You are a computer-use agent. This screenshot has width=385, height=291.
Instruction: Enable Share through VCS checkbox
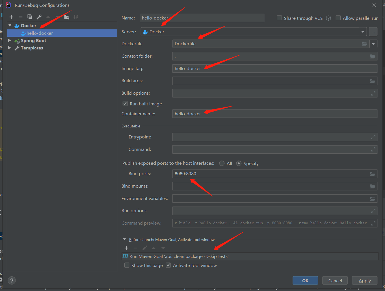279,18
